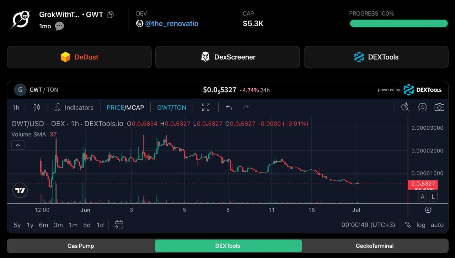Enter fullscreen chart mode
This screenshot has width=455, height=258.
click(205, 107)
